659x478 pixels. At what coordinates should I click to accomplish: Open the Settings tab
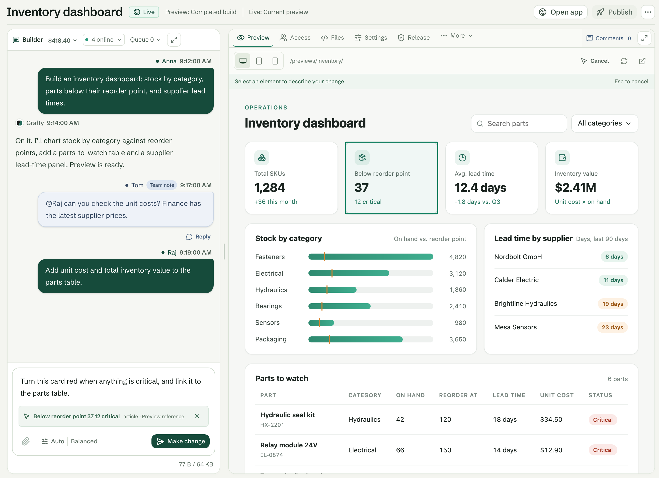pyautogui.click(x=370, y=38)
